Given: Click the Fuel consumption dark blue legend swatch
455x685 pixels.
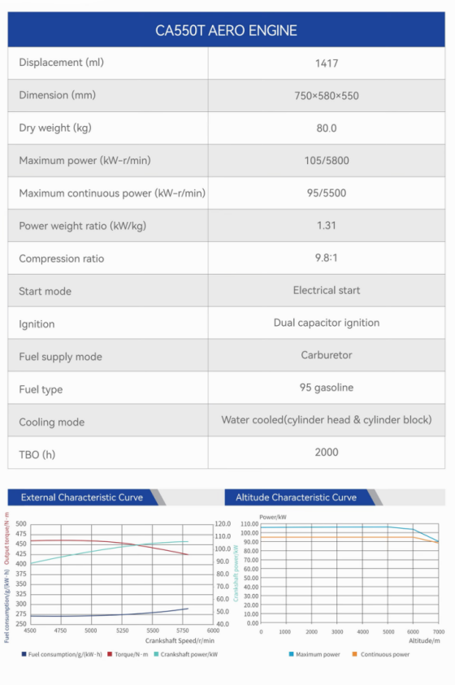Looking at the screenshot, I should click(24, 654).
